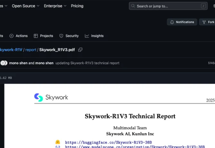This screenshot has height=148, width=215.
Task: Click the Search or jump to field
Action: click(168, 6)
